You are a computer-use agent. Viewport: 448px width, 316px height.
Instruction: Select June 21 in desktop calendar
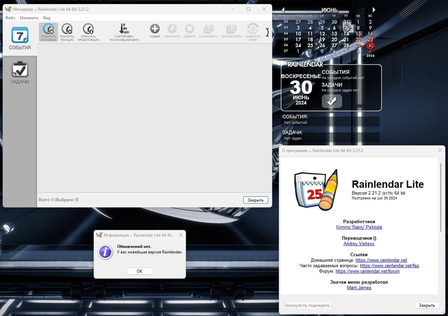(x=346, y=39)
